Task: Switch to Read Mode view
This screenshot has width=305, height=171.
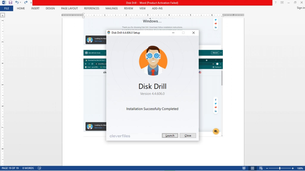Action: (244, 168)
